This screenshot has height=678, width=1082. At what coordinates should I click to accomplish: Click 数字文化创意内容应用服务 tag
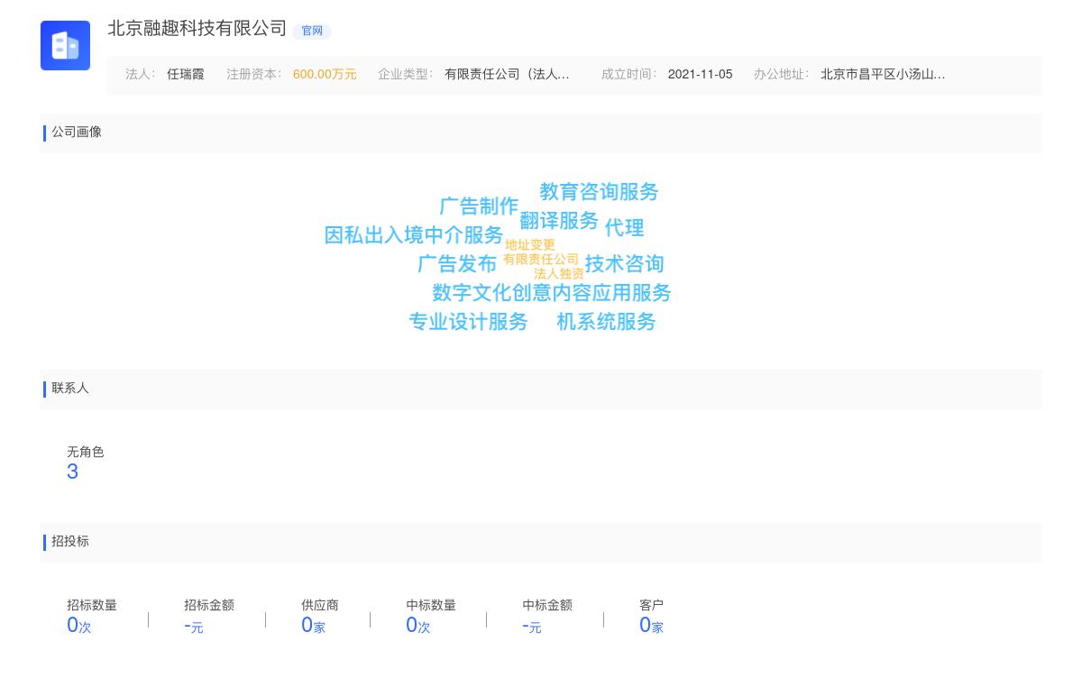coord(551,293)
